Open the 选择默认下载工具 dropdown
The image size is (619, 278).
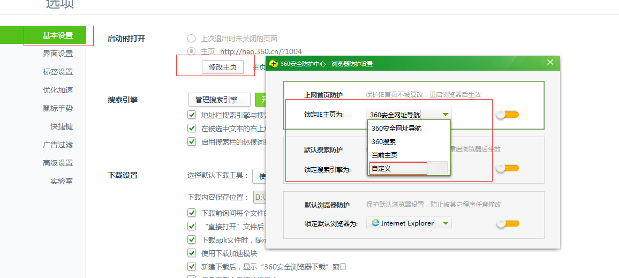pyautogui.click(x=259, y=176)
